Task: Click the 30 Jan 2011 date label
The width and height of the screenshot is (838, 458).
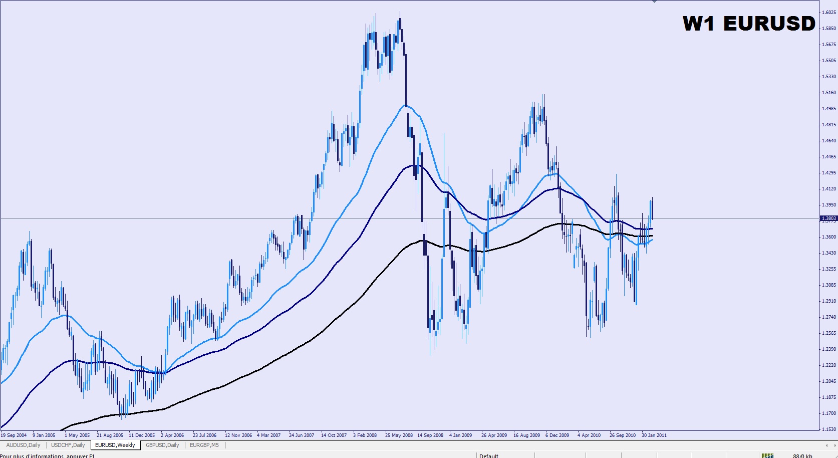Action: [x=654, y=435]
